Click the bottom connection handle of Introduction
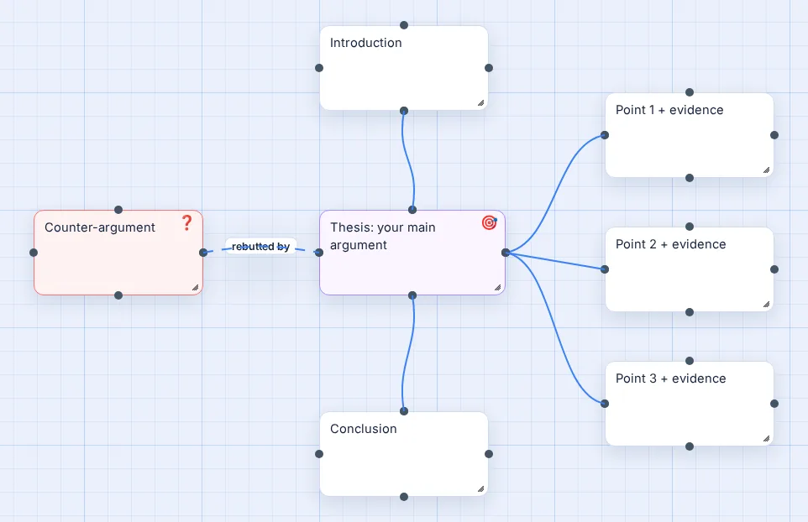 (404, 111)
